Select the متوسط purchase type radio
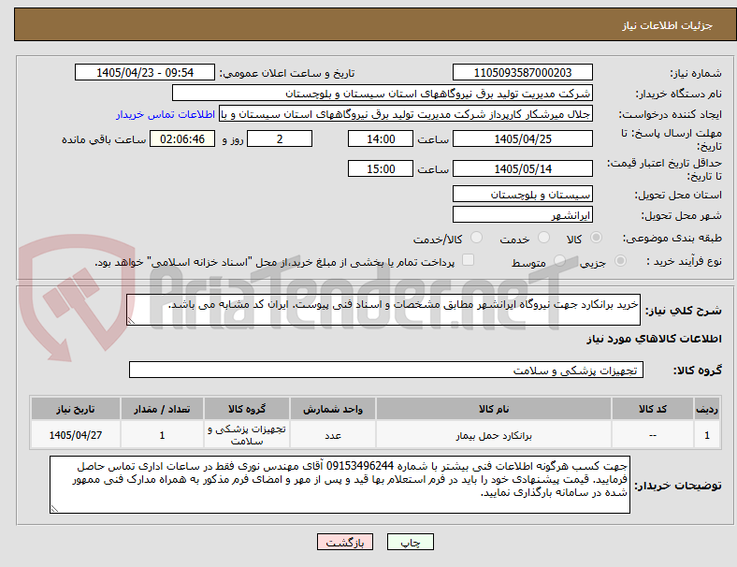Viewport: 737px width, 567px height. [x=559, y=261]
